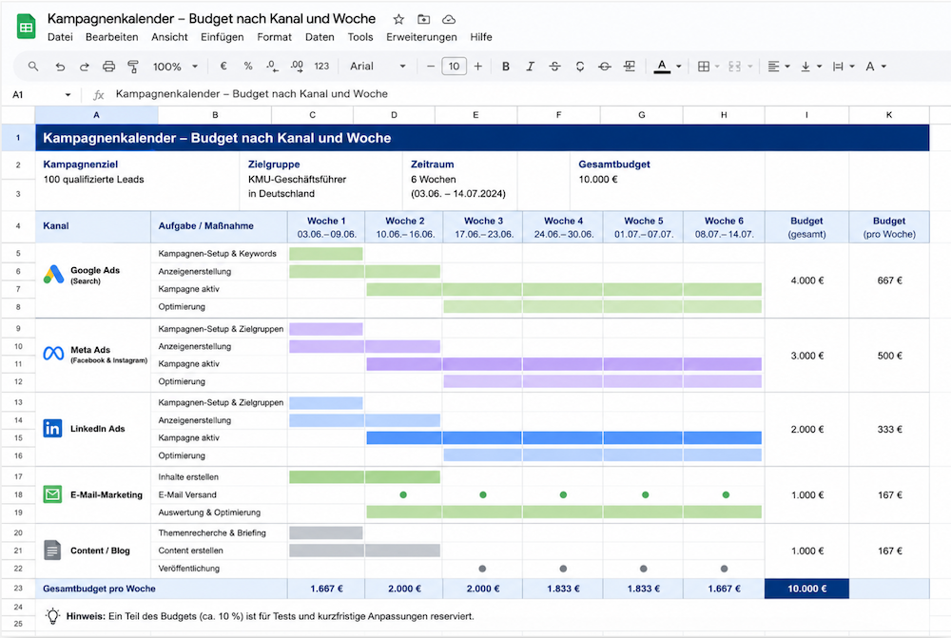Open the zoom 100% dropdown

tap(175, 67)
